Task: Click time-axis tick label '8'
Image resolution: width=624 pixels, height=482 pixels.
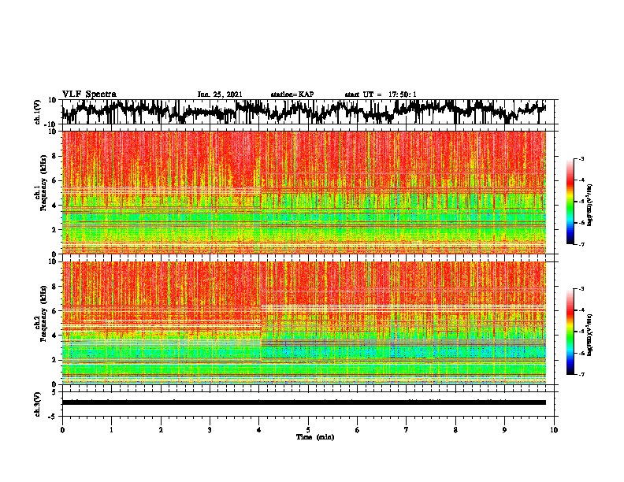Action: click(x=455, y=430)
